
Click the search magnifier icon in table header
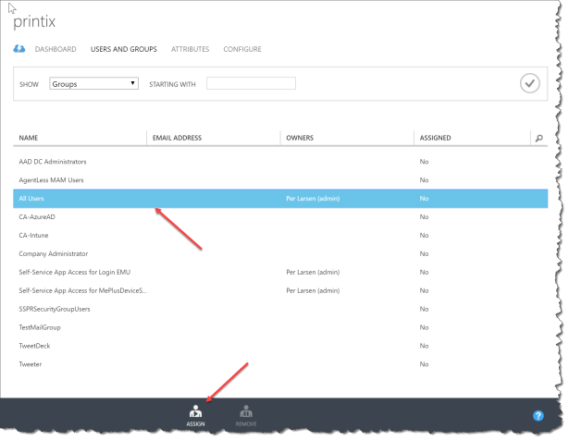pyautogui.click(x=538, y=138)
